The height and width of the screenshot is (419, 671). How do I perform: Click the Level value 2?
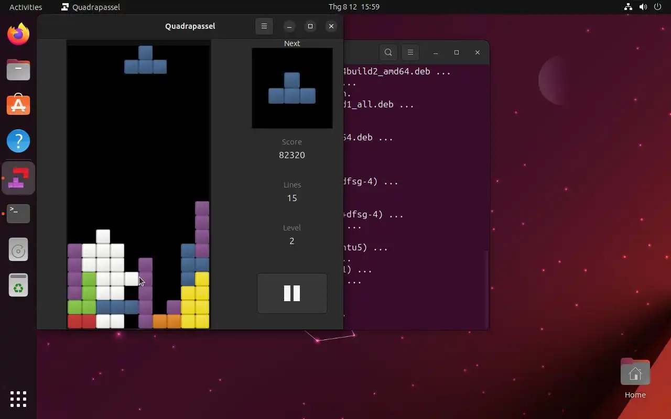click(292, 241)
